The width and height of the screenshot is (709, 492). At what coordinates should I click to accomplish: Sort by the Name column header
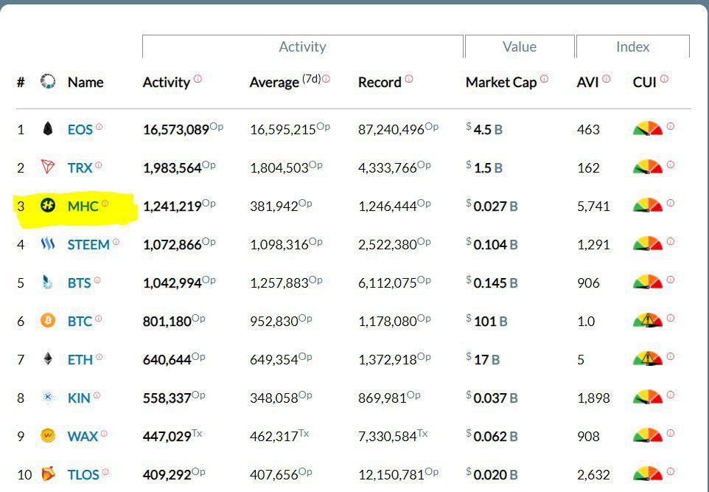85,82
